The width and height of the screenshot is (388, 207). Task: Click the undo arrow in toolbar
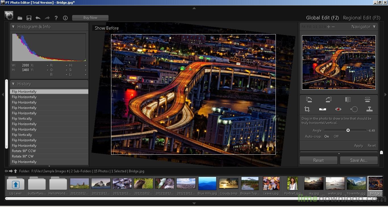coord(38,18)
